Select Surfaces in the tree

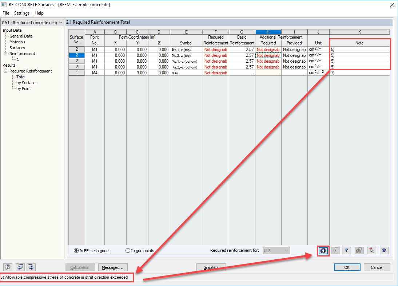tap(17, 48)
